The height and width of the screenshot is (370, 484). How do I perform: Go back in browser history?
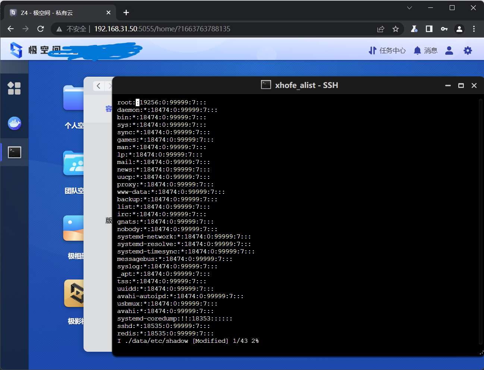coord(10,29)
